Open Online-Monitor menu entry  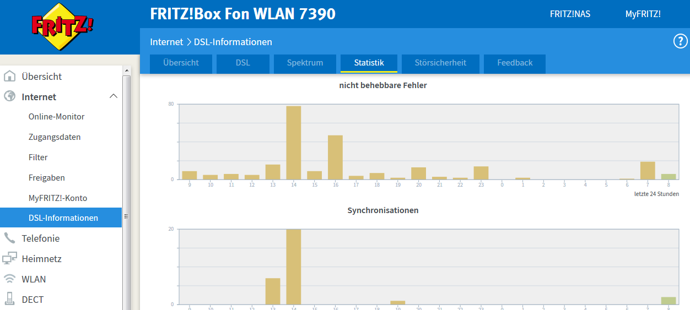tap(56, 117)
